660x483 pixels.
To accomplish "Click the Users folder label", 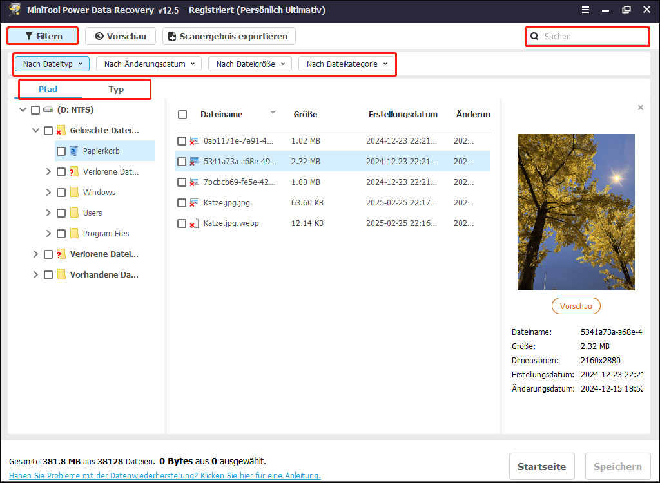I will pyautogui.click(x=93, y=213).
